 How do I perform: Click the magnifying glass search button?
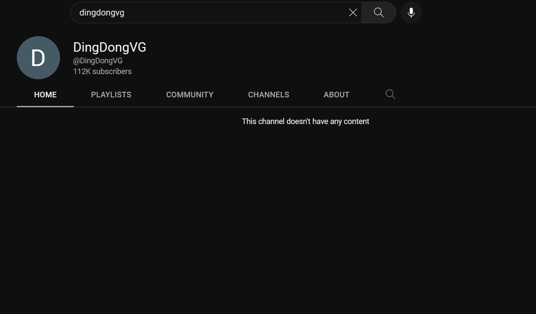[x=379, y=12]
